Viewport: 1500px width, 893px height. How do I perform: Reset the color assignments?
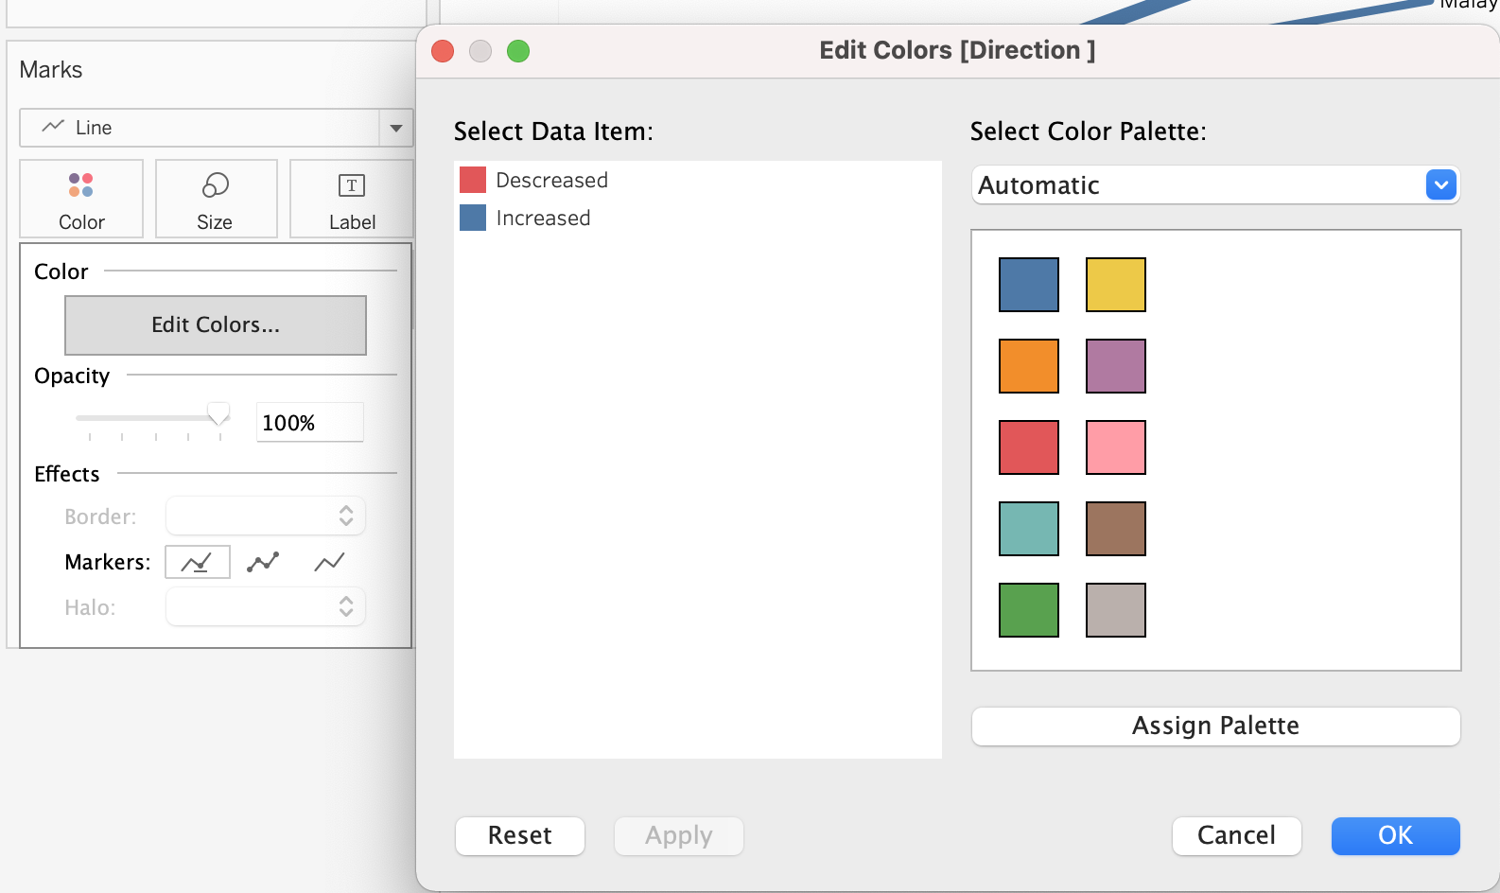pyautogui.click(x=519, y=835)
